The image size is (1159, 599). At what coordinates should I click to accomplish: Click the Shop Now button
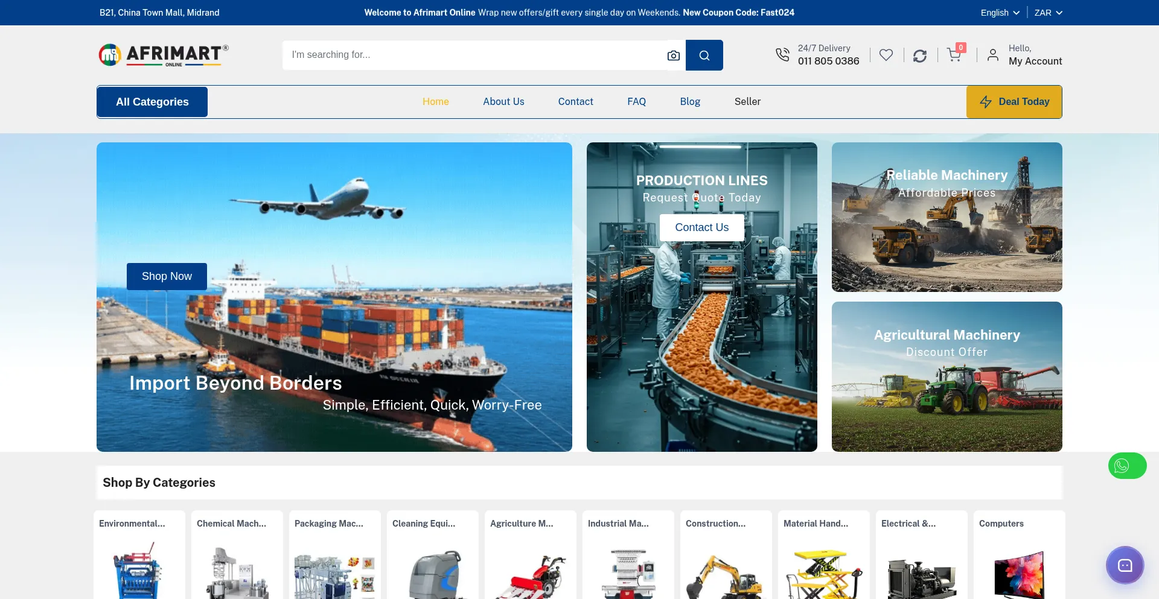coord(167,276)
